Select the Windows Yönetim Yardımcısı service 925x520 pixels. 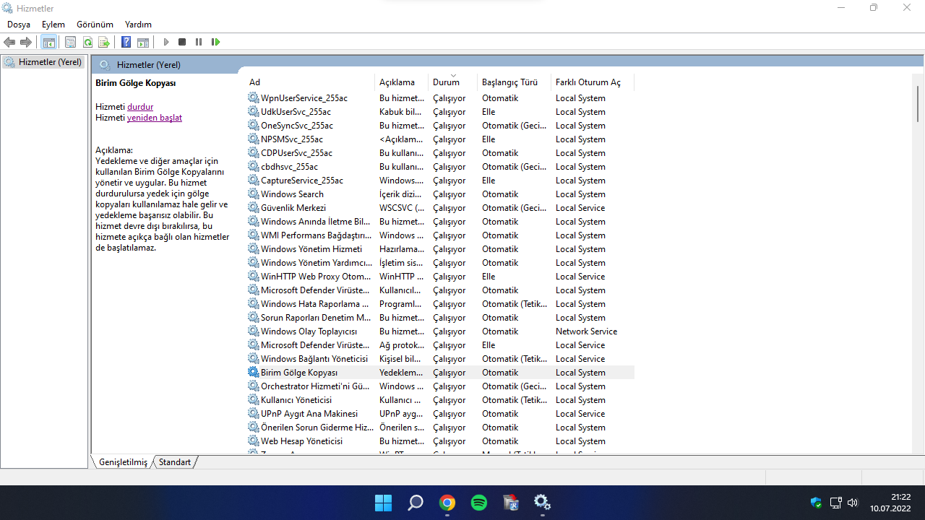click(440, 263)
